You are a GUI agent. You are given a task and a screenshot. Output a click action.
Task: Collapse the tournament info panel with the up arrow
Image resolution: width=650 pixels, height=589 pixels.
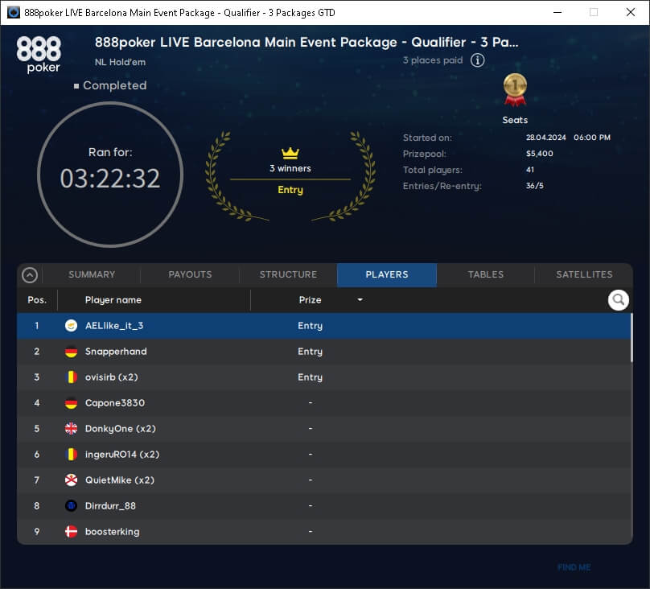pyautogui.click(x=30, y=275)
